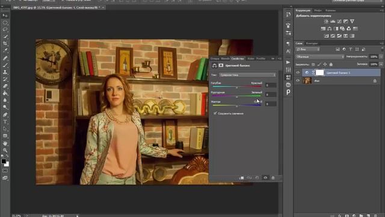The height and width of the screenshot is (217, 385).
Task: Open the layer blend mode dropdown
Action: pos(320,57)
